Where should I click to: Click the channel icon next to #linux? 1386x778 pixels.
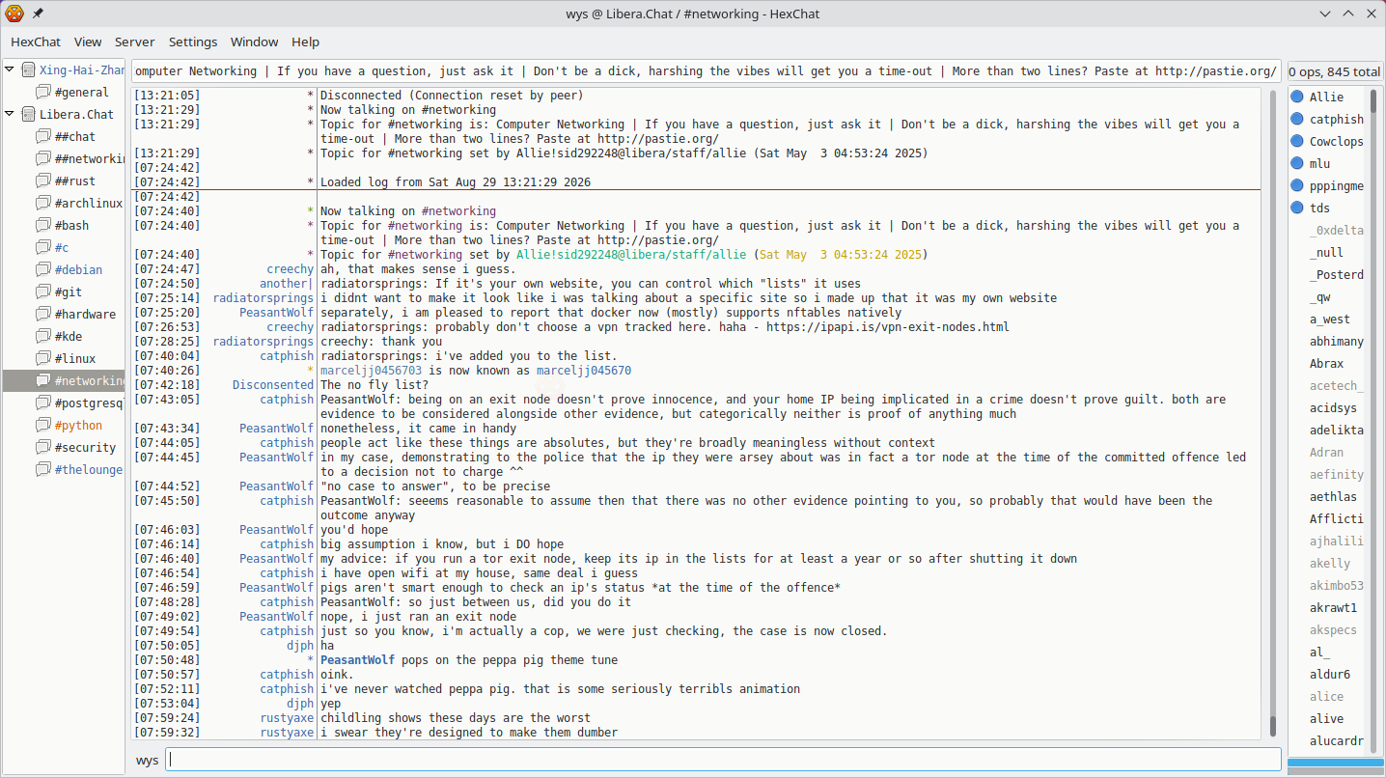click(42, 358)
